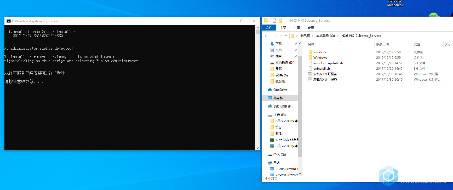Image resolution: width=453 pixels, height=190 pixels.
Task: Select 网络 in the navigation pane
Action: coord(277,163)
